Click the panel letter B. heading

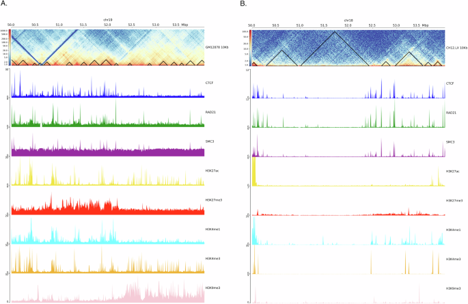click(245, 5)
